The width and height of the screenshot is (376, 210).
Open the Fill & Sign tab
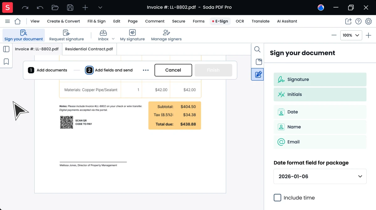pyautogui.click(x=97, y=21)
